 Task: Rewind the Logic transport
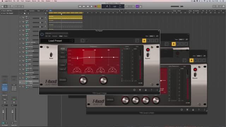tap(80, 6)
